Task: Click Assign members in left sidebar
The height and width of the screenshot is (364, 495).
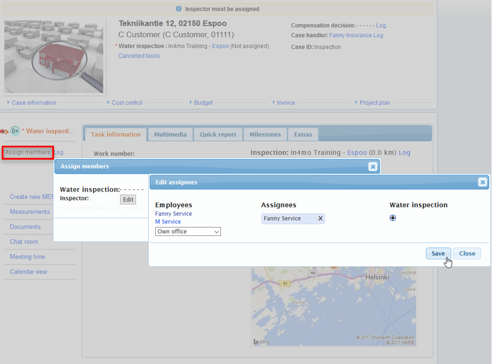Action: [27, 153]
